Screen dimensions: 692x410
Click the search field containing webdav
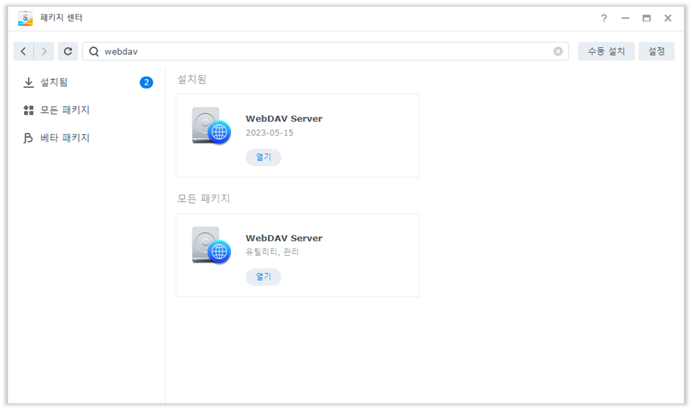[x=325, y=51]
